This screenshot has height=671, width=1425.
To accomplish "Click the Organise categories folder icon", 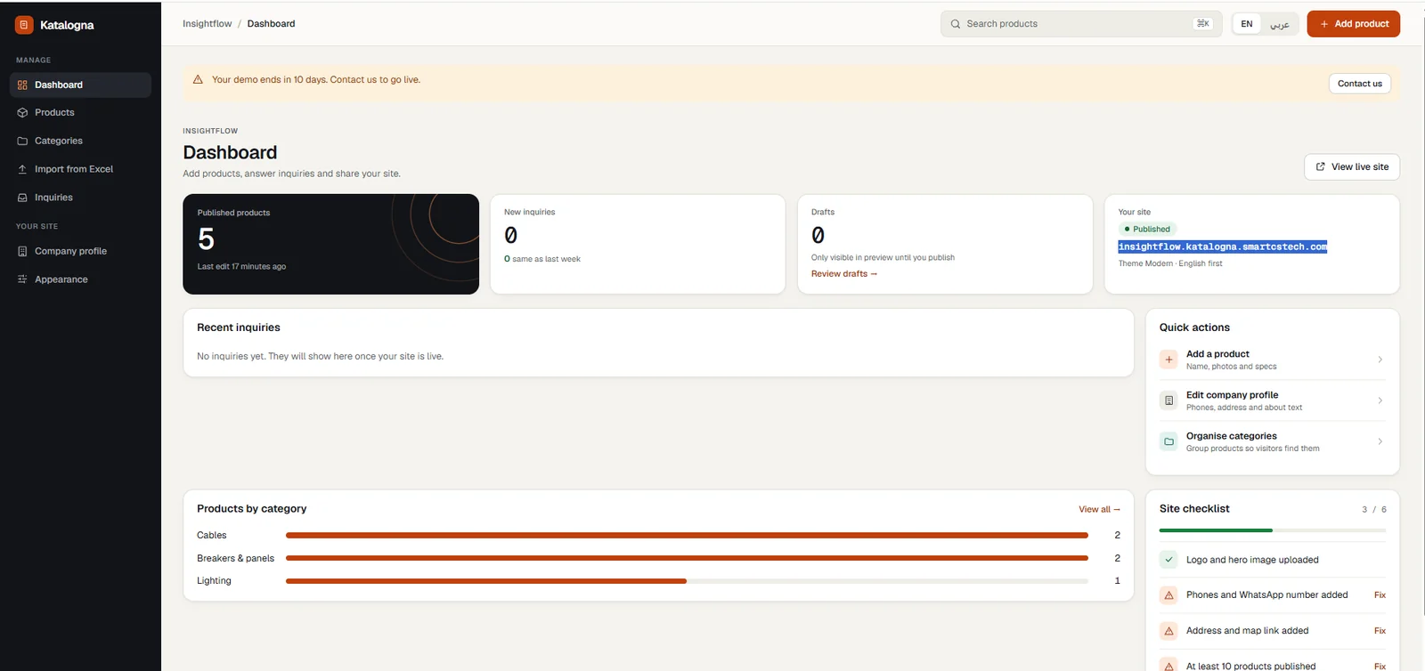I will 1168,441.
